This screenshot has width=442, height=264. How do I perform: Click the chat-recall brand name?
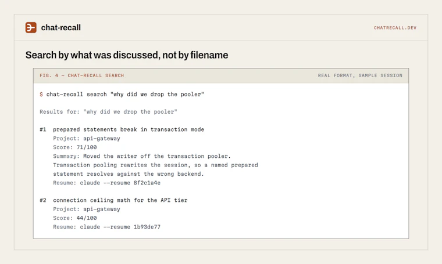point(61,27)
